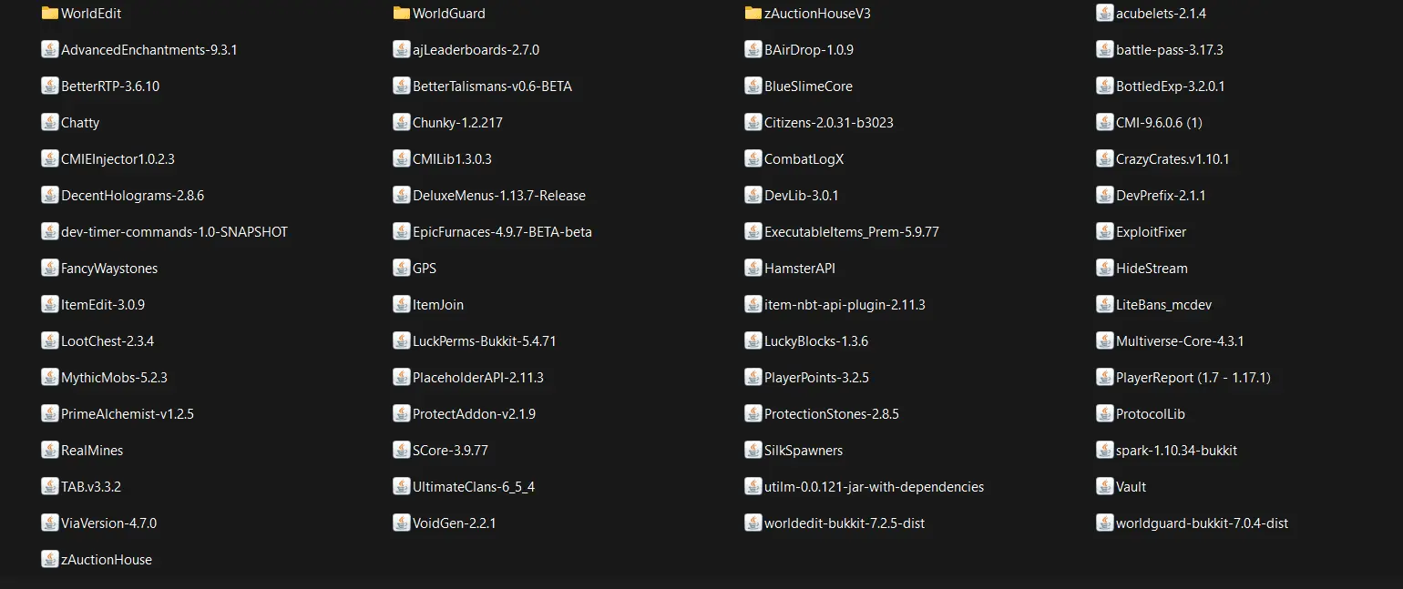Click file name ProtectionStones-2.8.5
This screenshot has width=1403, height=589.
(832, 414)
